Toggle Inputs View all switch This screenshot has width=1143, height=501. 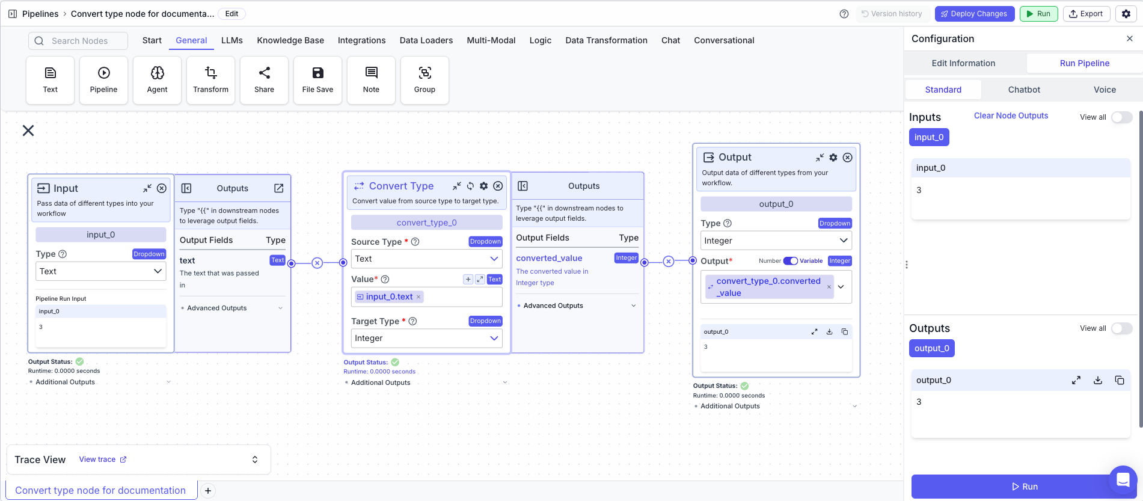(x=1122, y=117)
